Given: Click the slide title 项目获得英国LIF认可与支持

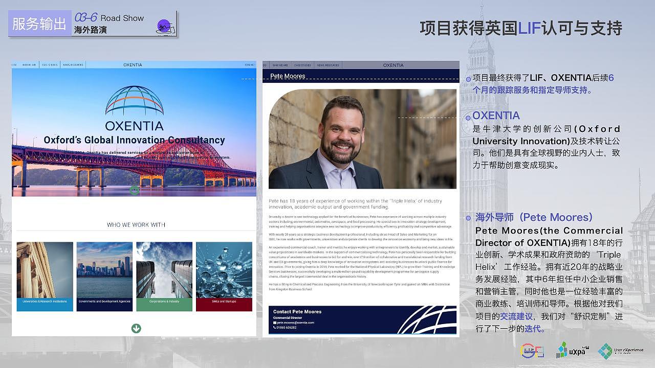Looking at the screenshot, I should pyautogui.click(x=521, y=28).
